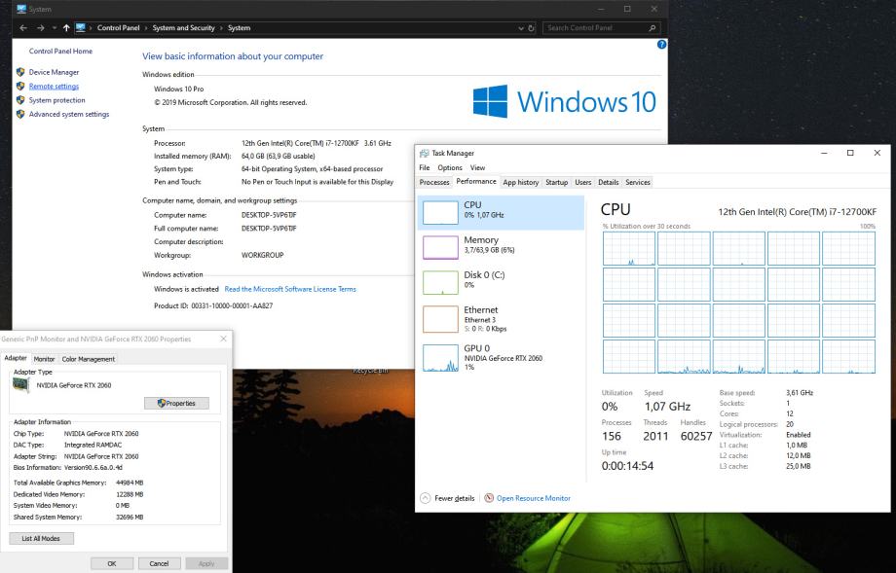
Task: Open Task Manager View menu
Action: tap(478, 167)
